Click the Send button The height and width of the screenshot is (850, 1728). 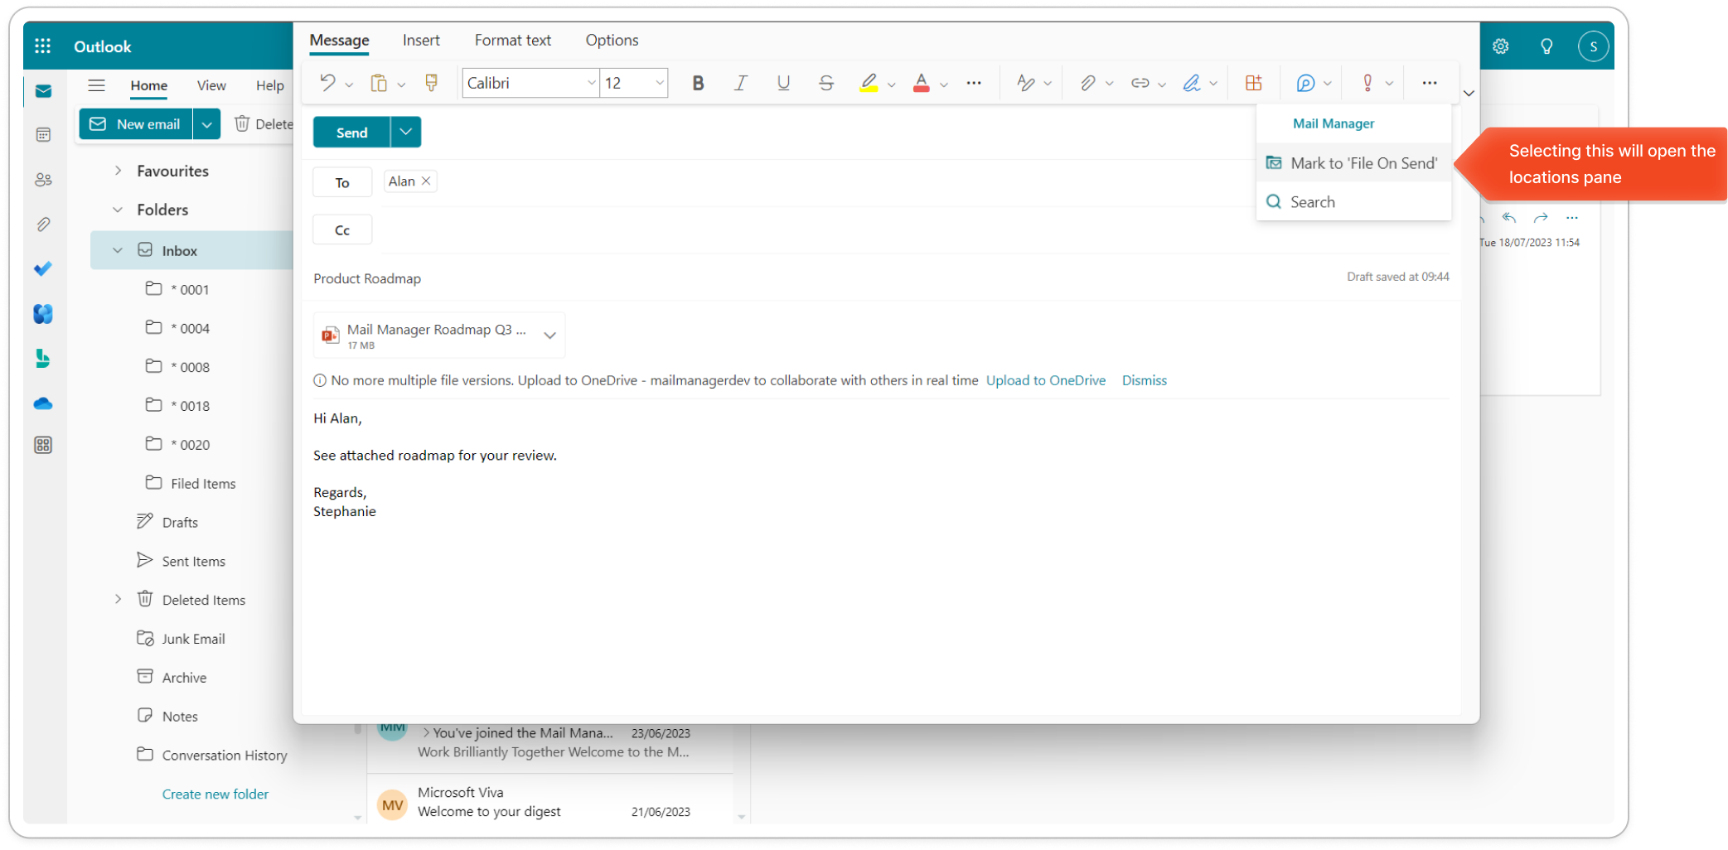point(351,132)
